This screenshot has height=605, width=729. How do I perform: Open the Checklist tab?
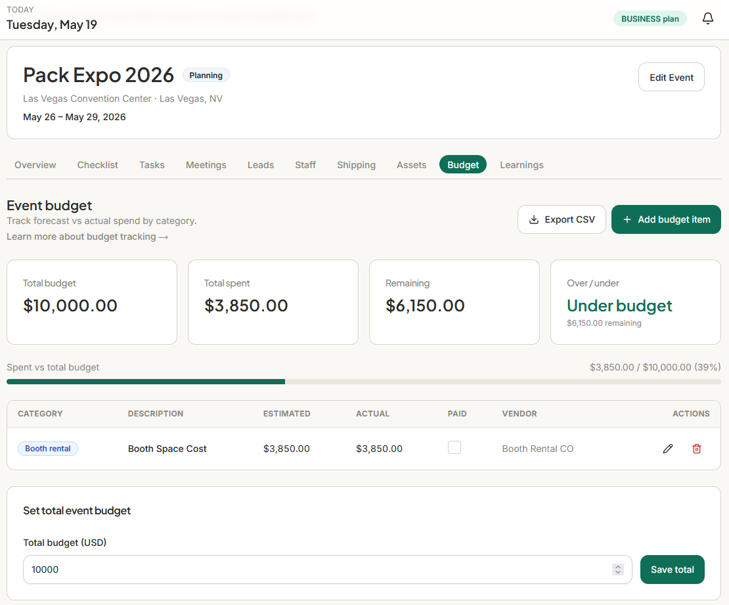click(98, 165)
